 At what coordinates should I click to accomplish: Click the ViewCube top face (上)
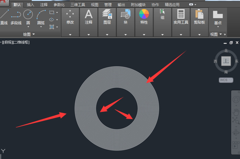tap(226, 61)
